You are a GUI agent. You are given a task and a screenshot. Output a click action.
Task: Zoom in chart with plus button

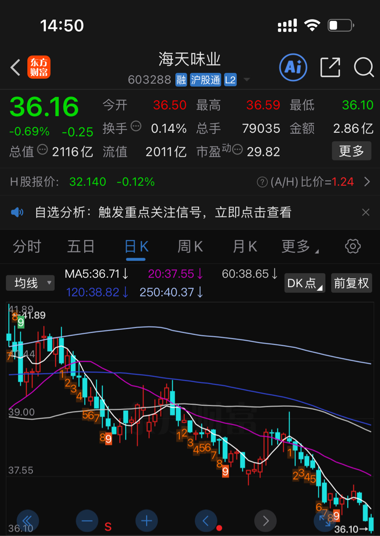tap(146, 521)
